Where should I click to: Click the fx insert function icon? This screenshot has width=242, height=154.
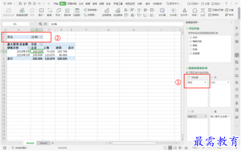point(45,24)
